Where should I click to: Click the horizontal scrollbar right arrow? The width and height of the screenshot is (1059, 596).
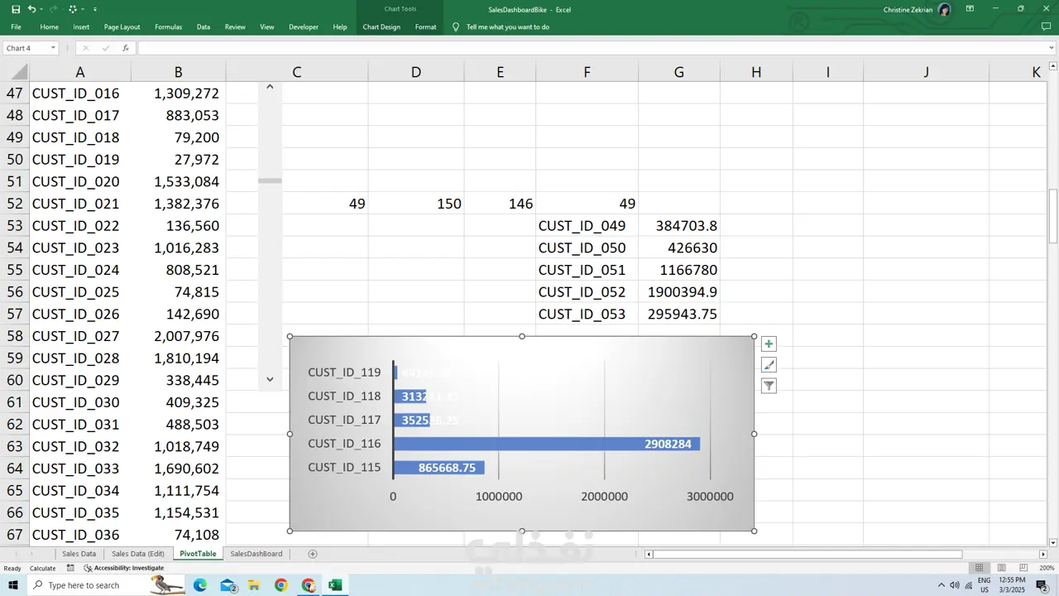coord(1042,554)
